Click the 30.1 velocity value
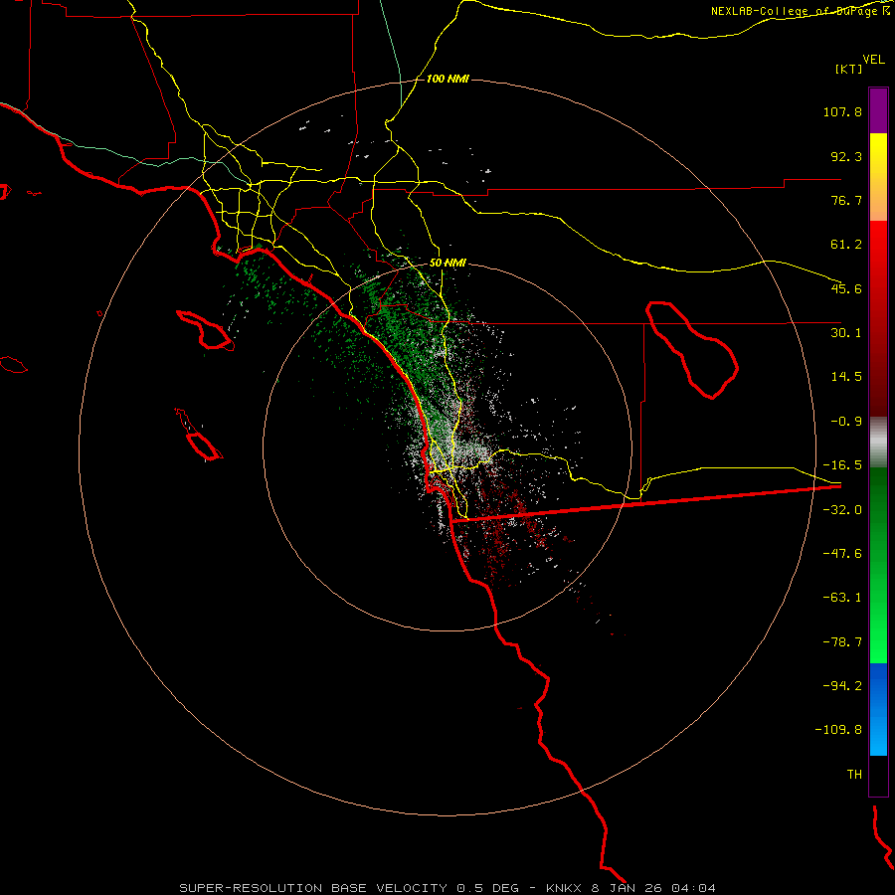Viewport: 895px width, 895px height. tap(846, 333)
